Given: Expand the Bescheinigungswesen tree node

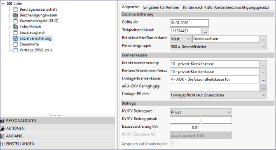Looking at the screenshot, I should (9, 15).
